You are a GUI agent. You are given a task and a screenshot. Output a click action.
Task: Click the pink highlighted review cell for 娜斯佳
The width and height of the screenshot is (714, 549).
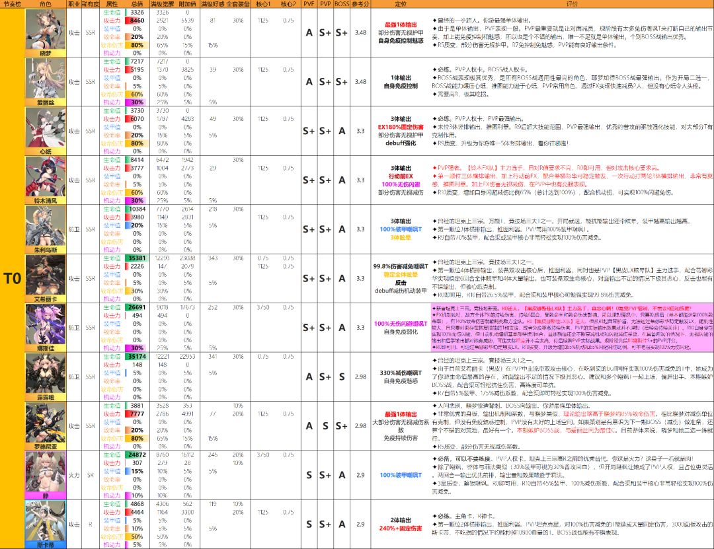pos(572,328)
